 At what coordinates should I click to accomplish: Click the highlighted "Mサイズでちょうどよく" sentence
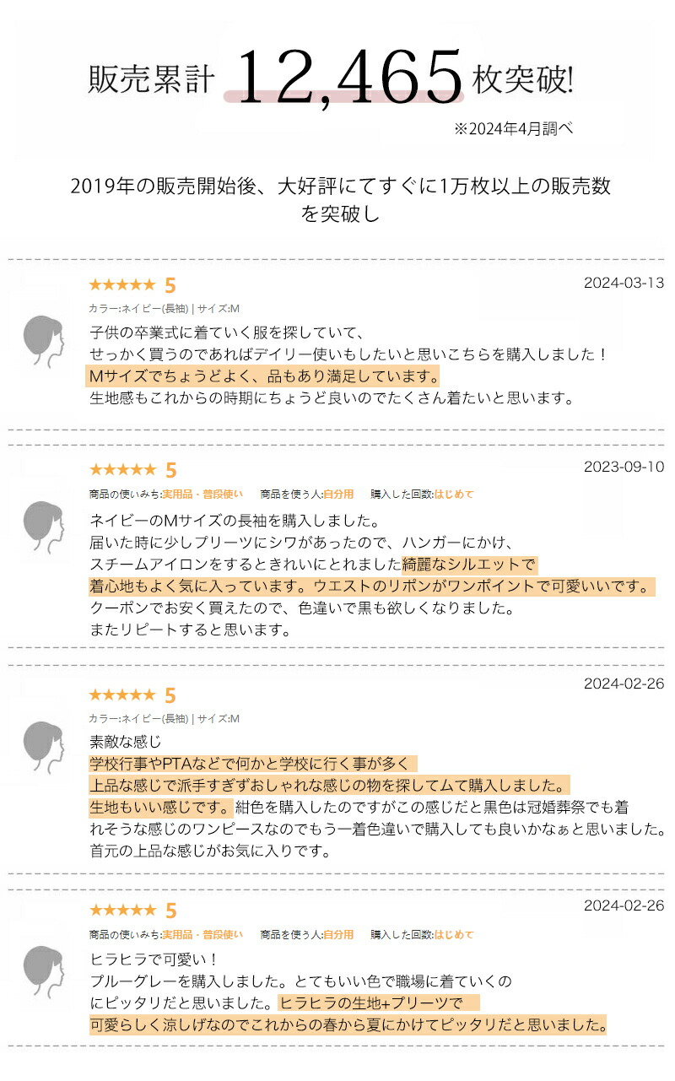tap(262, 376)
